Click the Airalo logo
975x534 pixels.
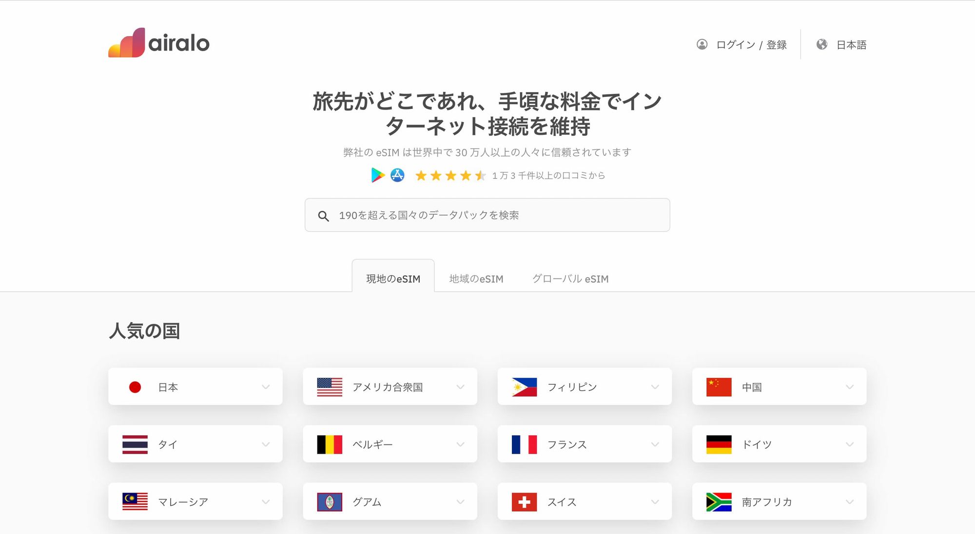click(x=159, y=43)
